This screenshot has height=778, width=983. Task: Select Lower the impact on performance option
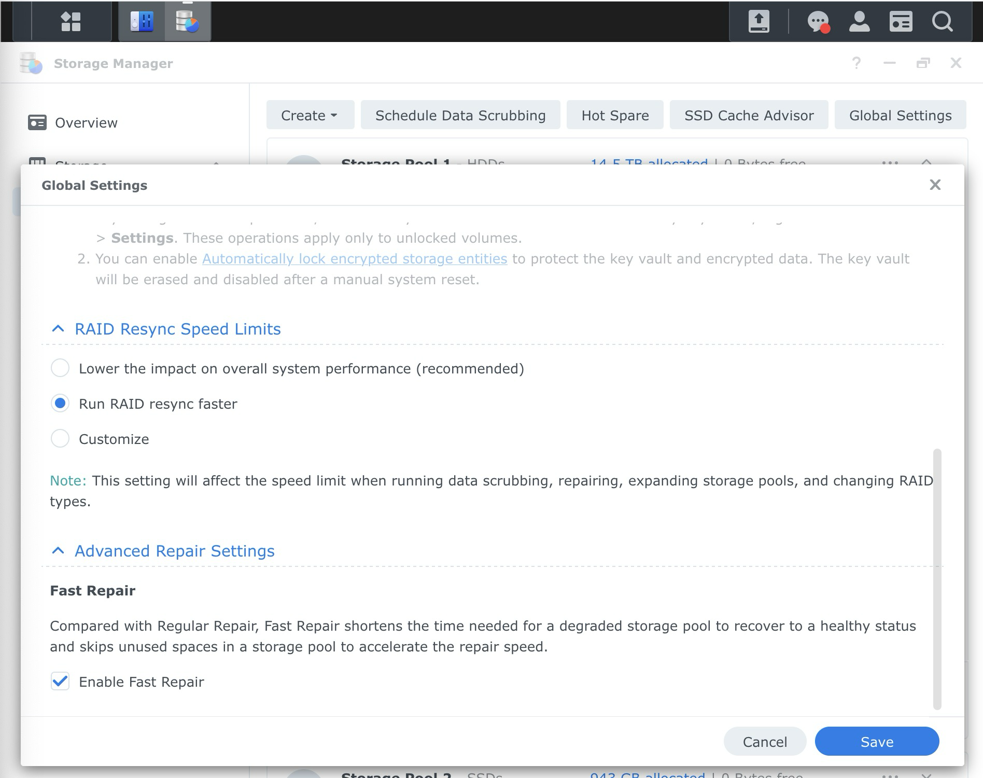pos(60,368)
